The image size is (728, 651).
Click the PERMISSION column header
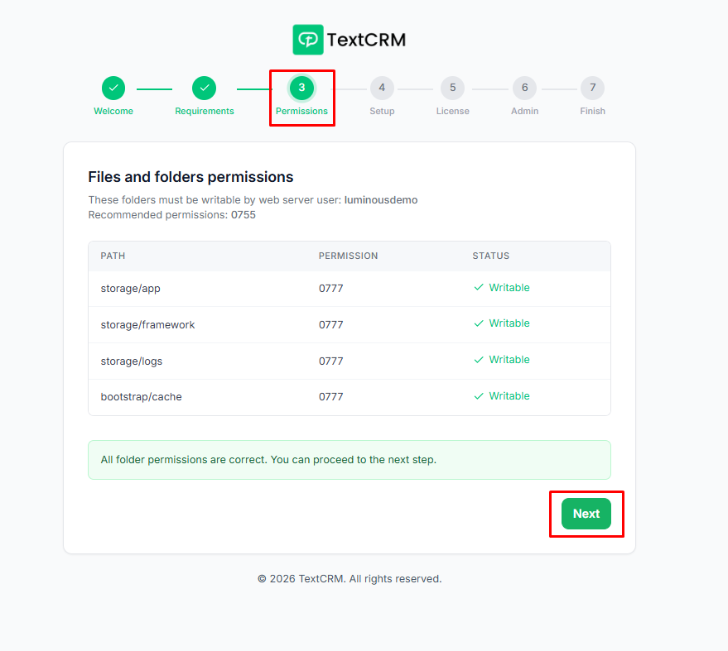348,256
